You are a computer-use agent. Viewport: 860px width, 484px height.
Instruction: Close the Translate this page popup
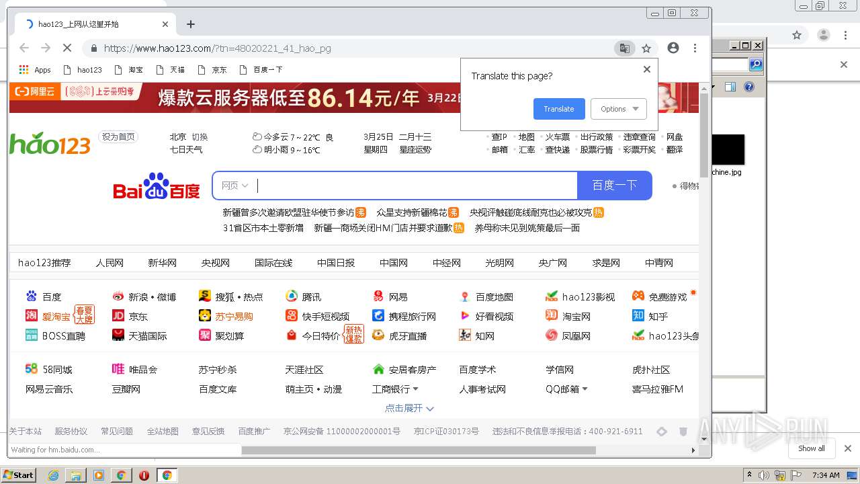pos(647,69)
